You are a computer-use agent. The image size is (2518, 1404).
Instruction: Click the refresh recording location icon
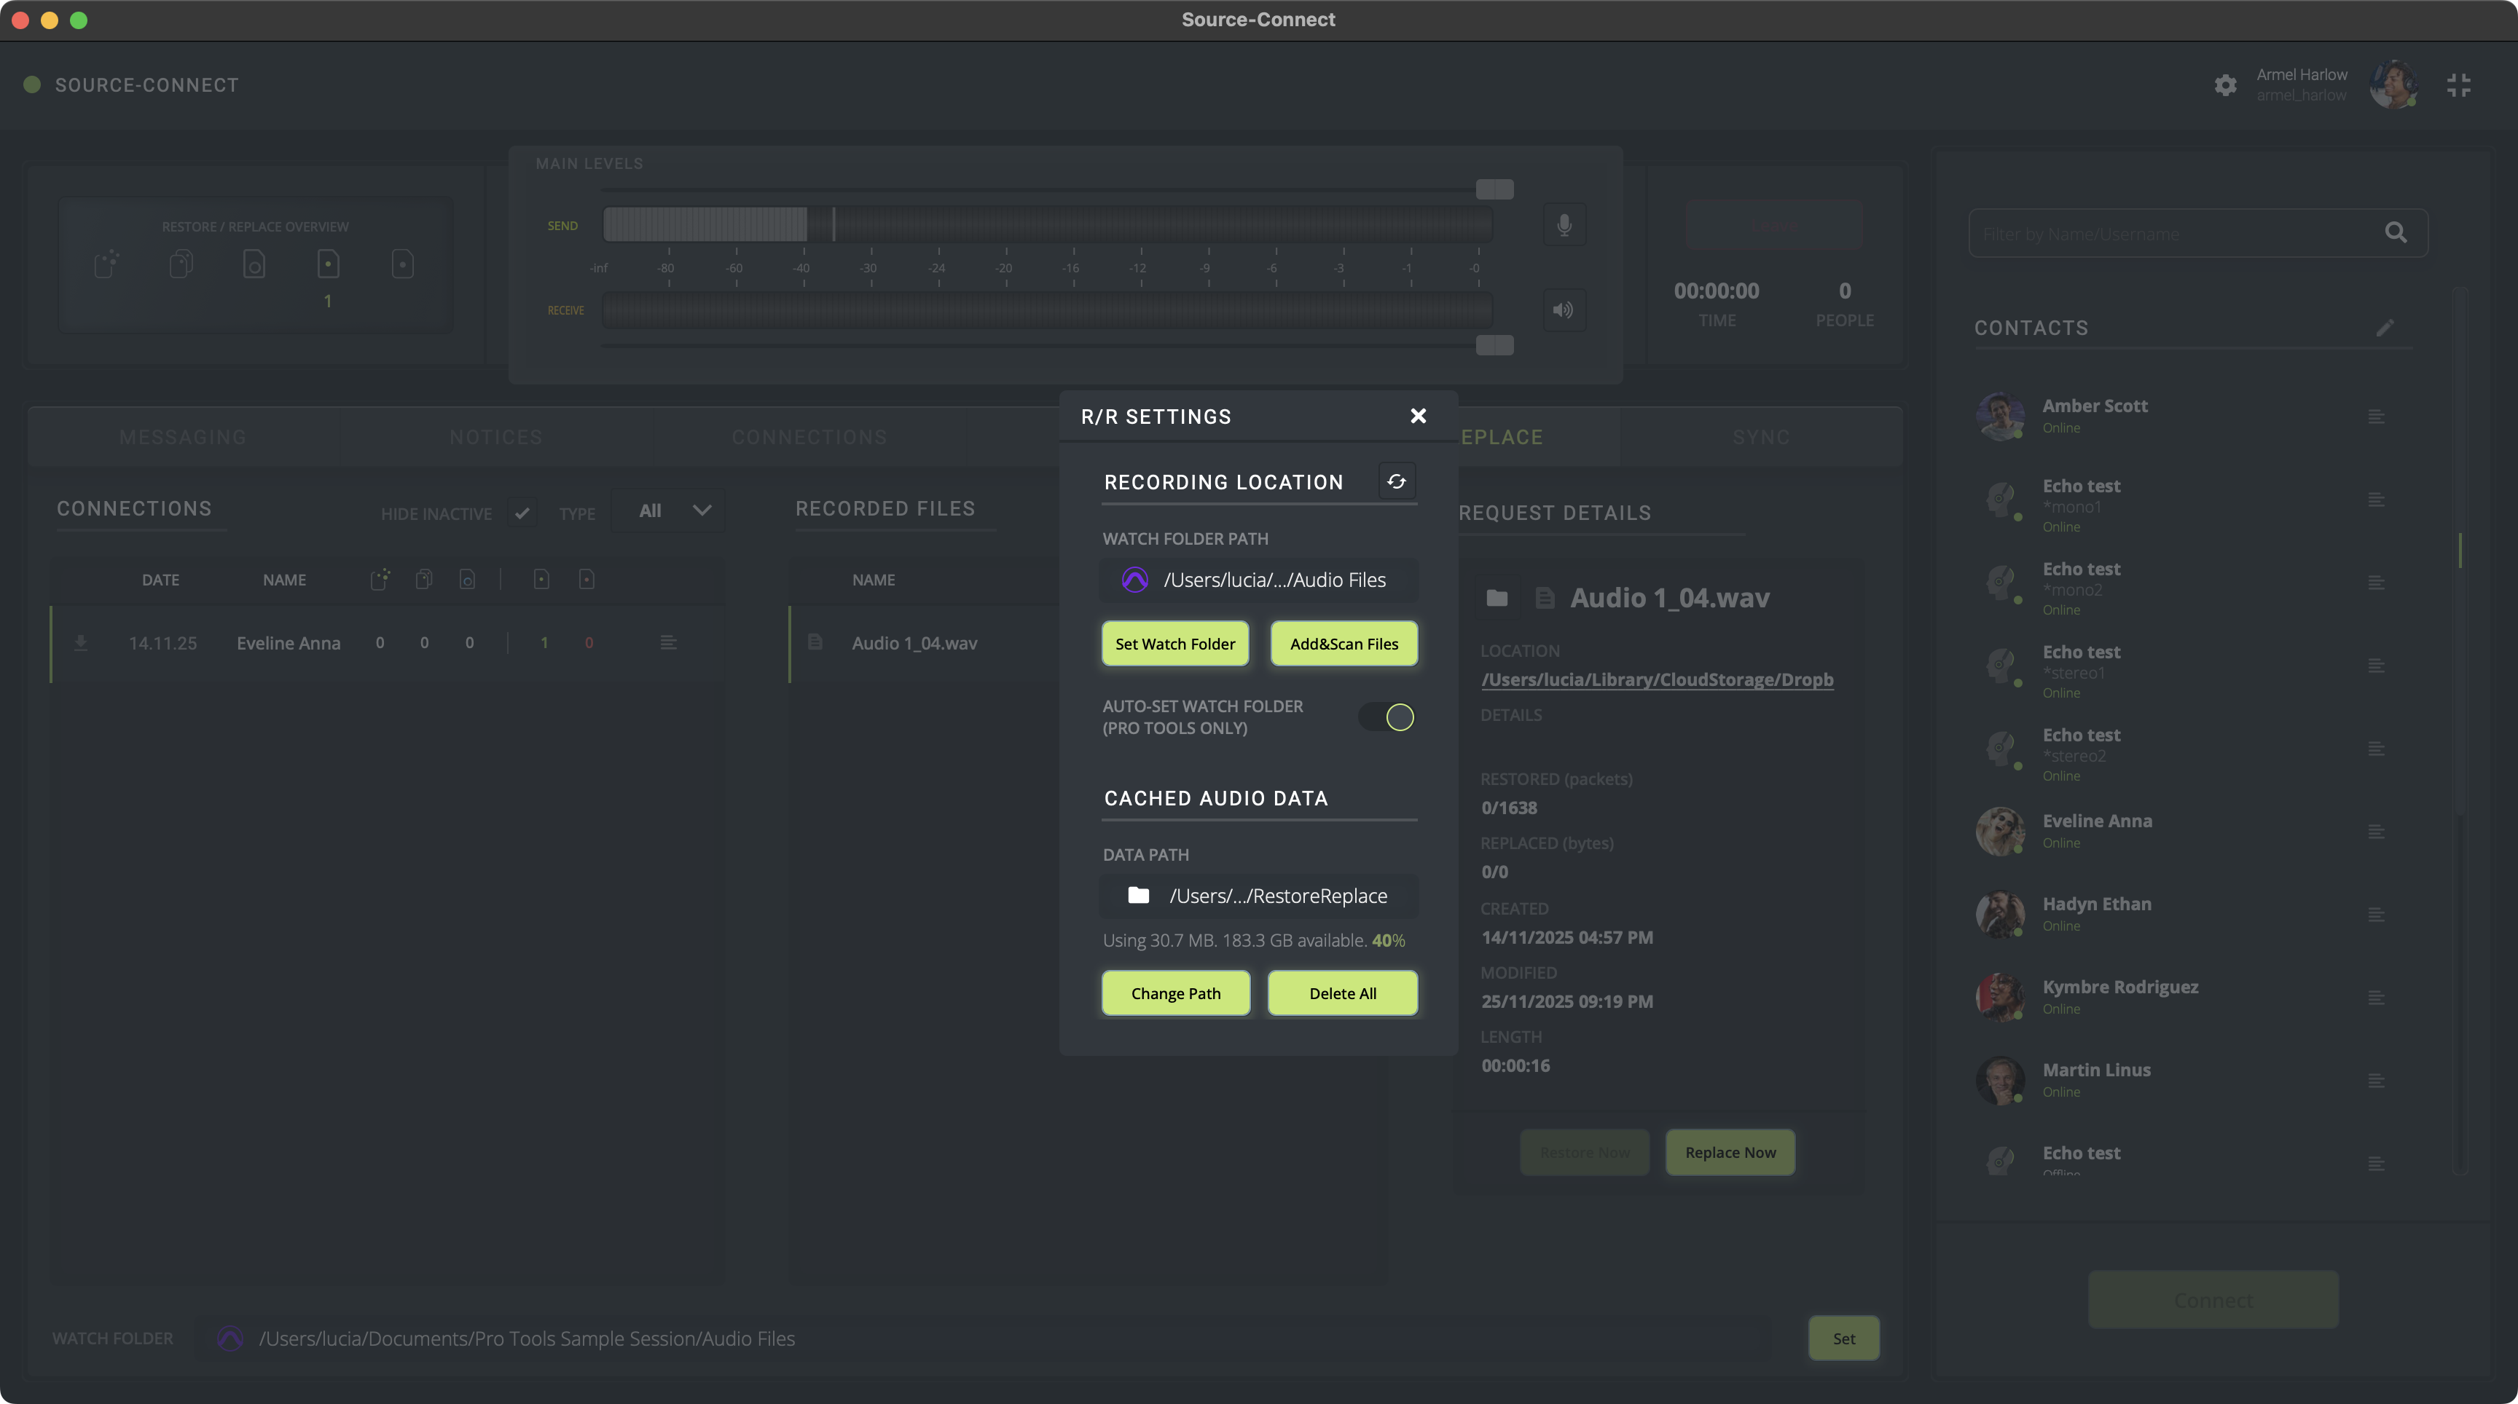1396,481
